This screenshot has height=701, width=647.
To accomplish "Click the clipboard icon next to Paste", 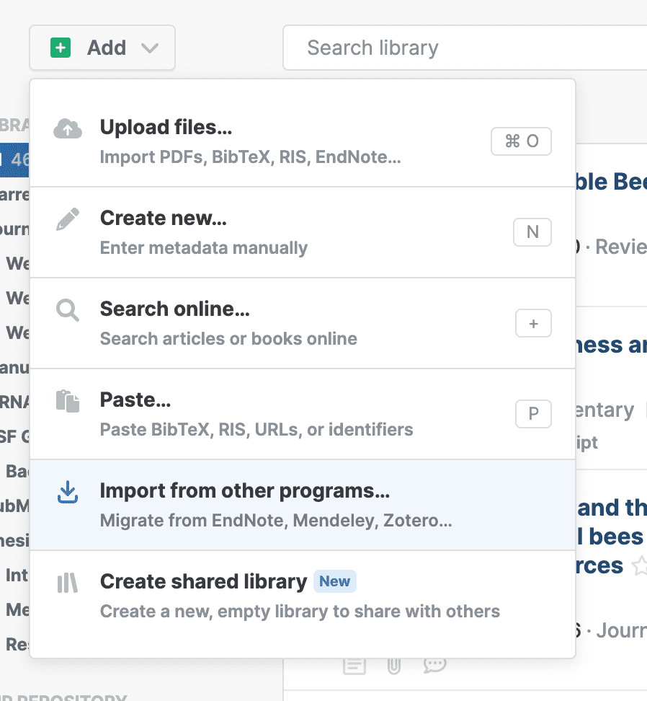I will click(x=68, y=402).
